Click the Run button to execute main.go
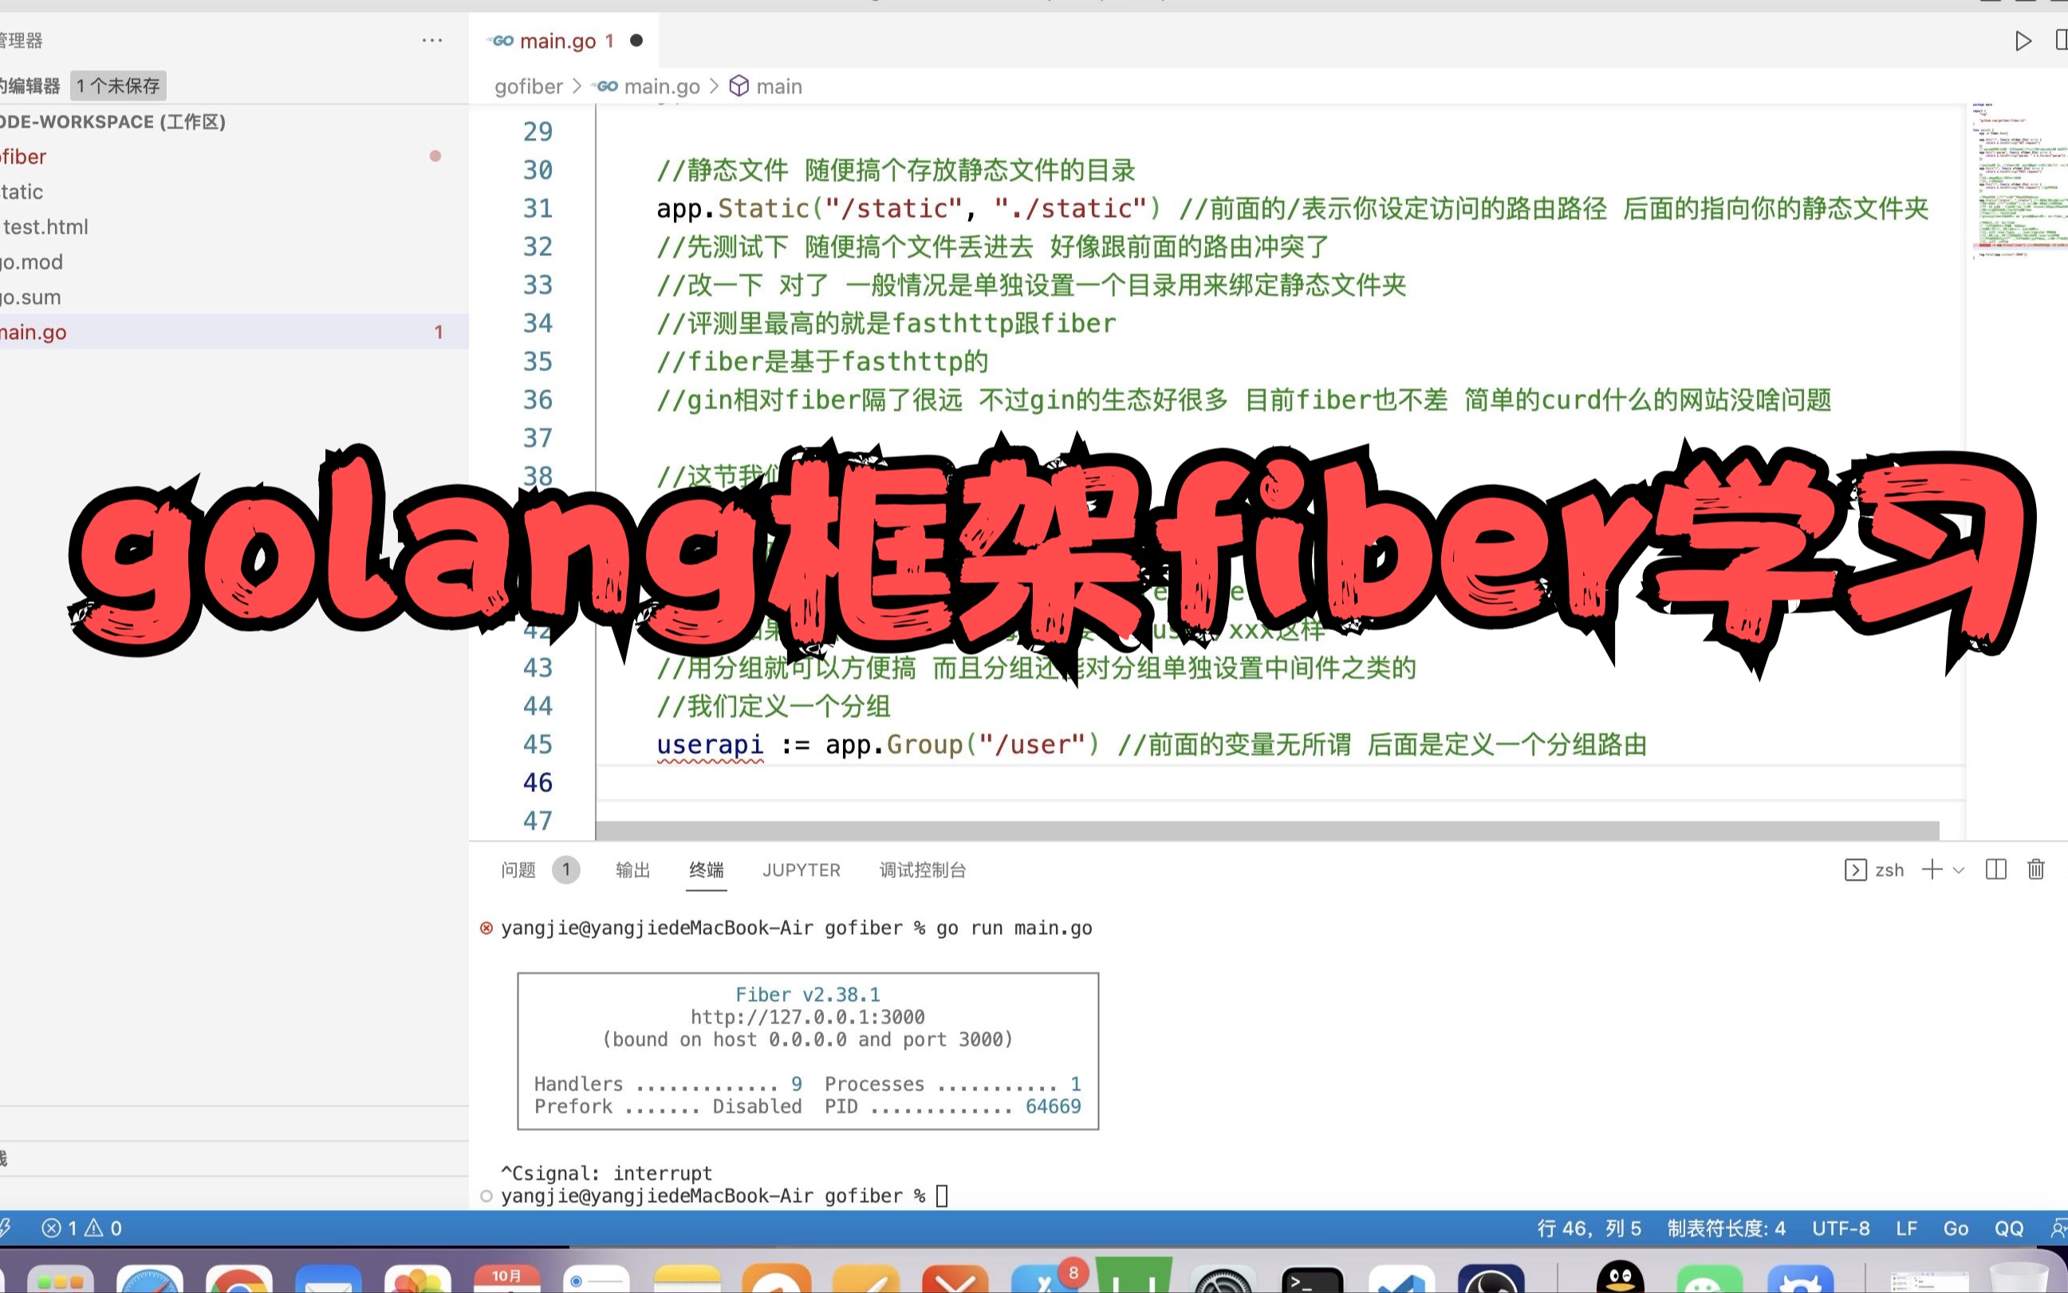Viewport: 2068px width, 1293px height. point(2022,40)
